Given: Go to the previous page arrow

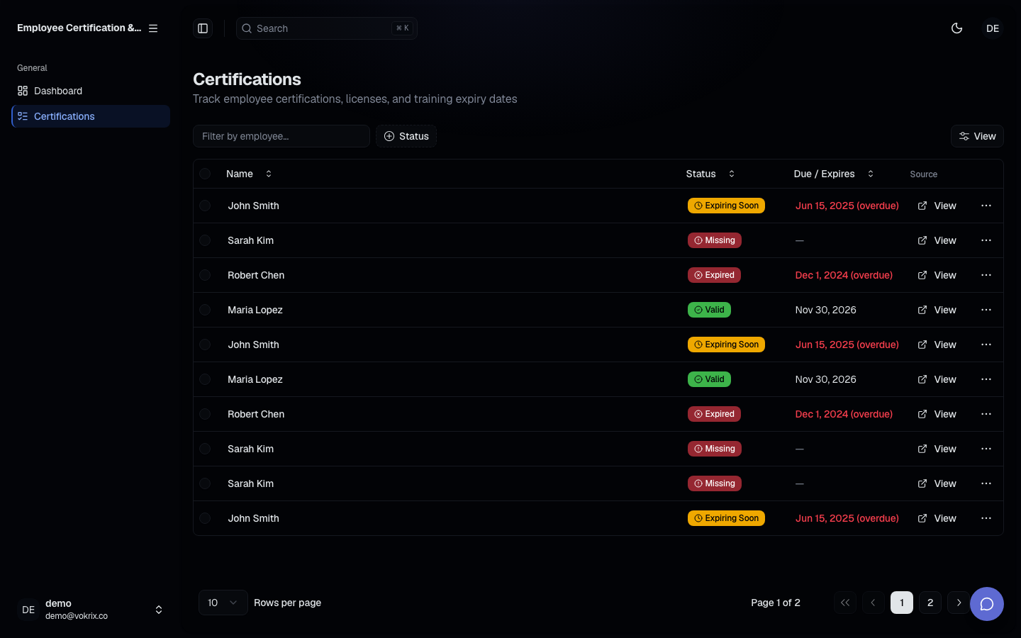Looking at the screenshot, I should tap(874, 603).
